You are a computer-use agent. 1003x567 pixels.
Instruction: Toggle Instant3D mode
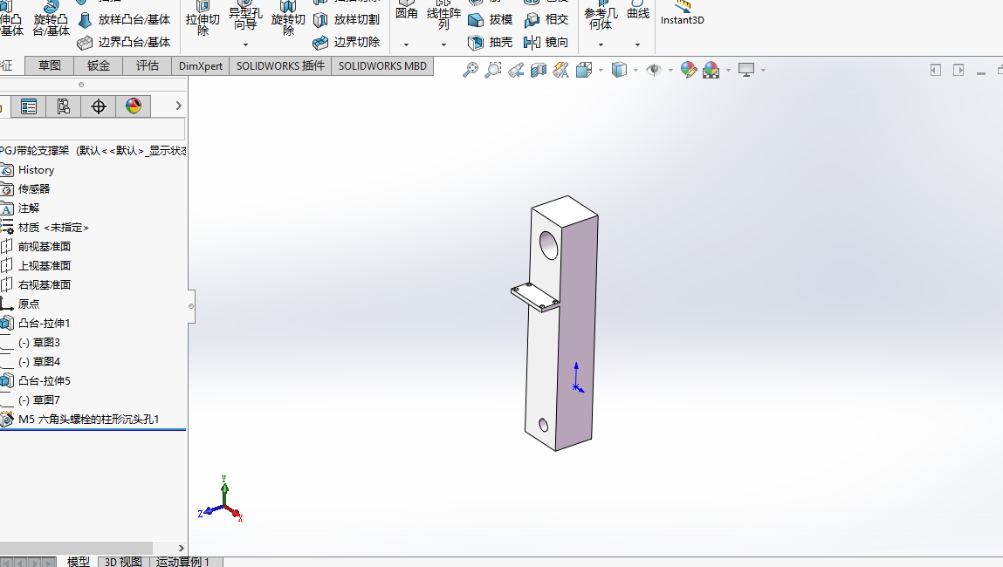pos(682,14)
